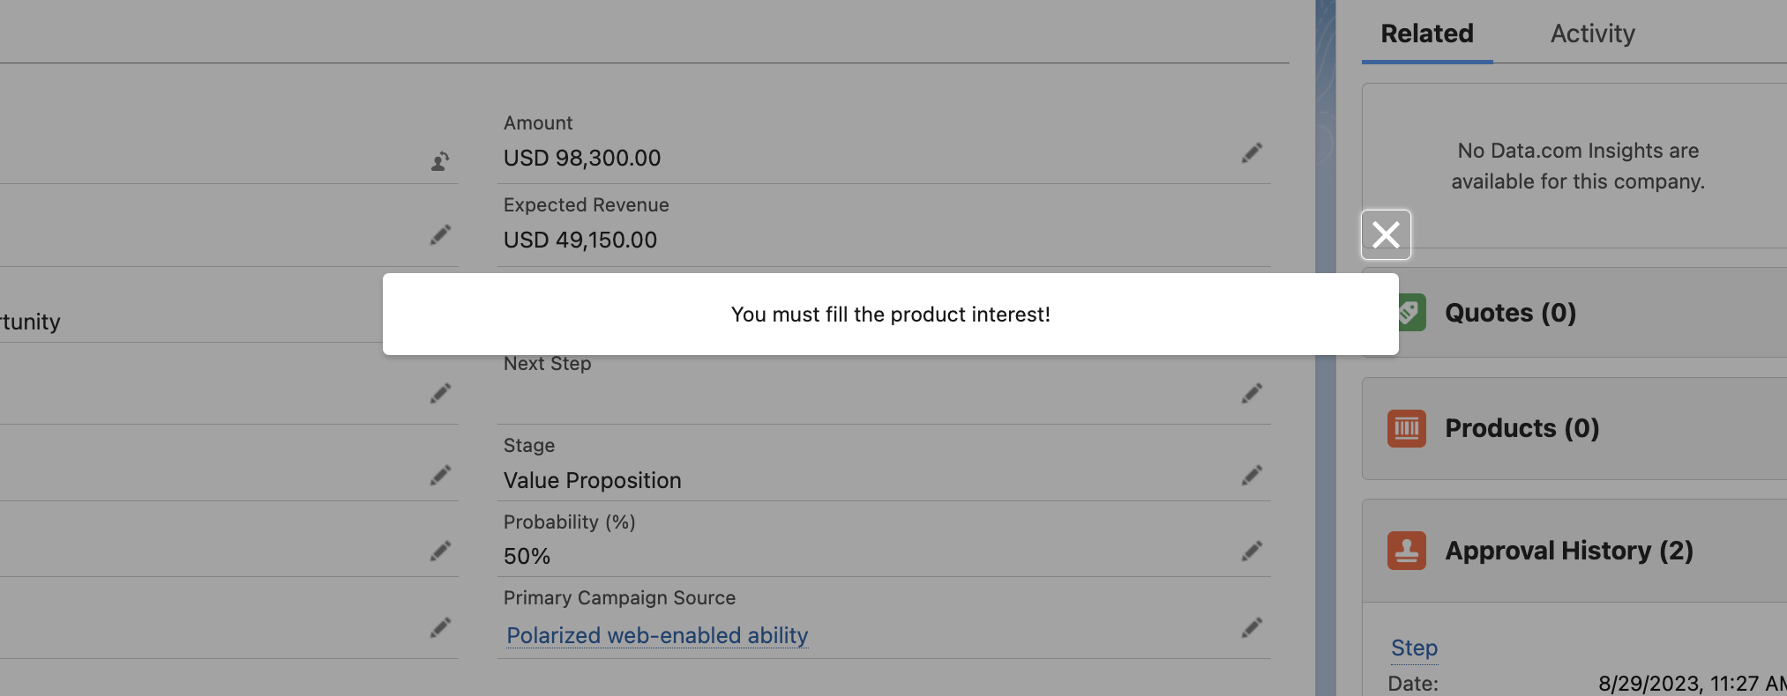Click the left pencil beside Expected Revenue row
Viewport: 1787px width, 696px height.
(x=440, y=234)
